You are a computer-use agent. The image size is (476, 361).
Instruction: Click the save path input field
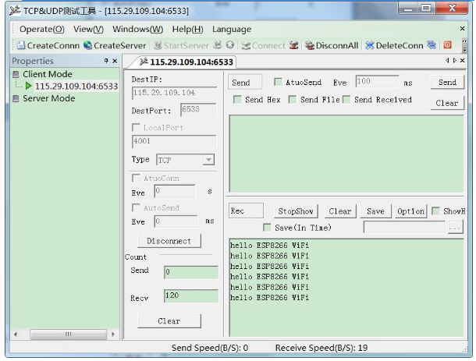(404, 227)
